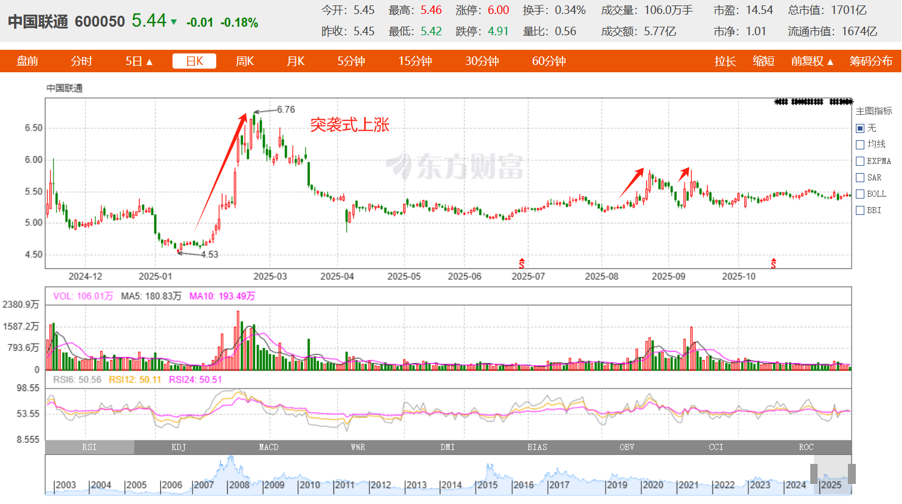The image size is (902, 504).
Task: Switch to the 盘前 pre-market tab
Action: tap(27, 61)
